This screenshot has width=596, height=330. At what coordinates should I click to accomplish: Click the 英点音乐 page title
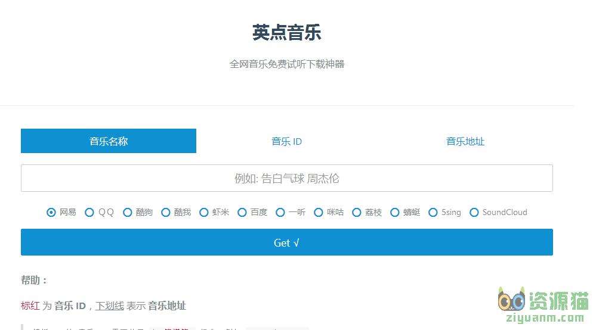pyautogui.click(x=286, y=32)
